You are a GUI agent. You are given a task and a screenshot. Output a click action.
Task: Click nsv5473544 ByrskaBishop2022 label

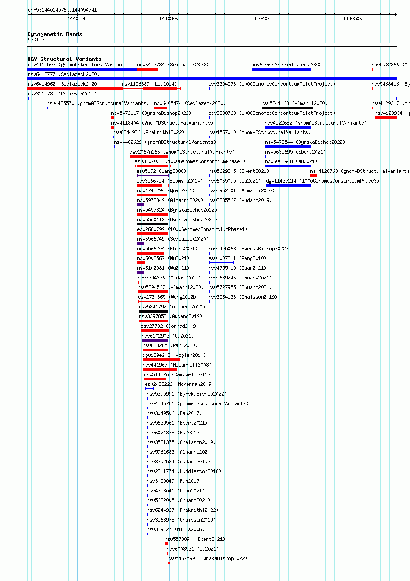point(305,142)
